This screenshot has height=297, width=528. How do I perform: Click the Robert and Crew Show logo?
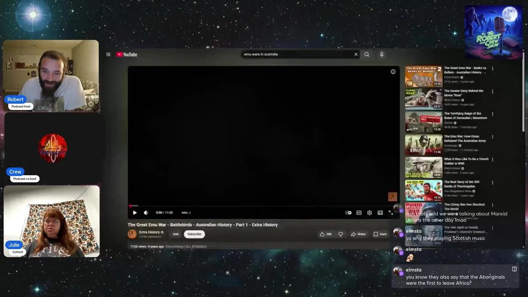(493, 32)
